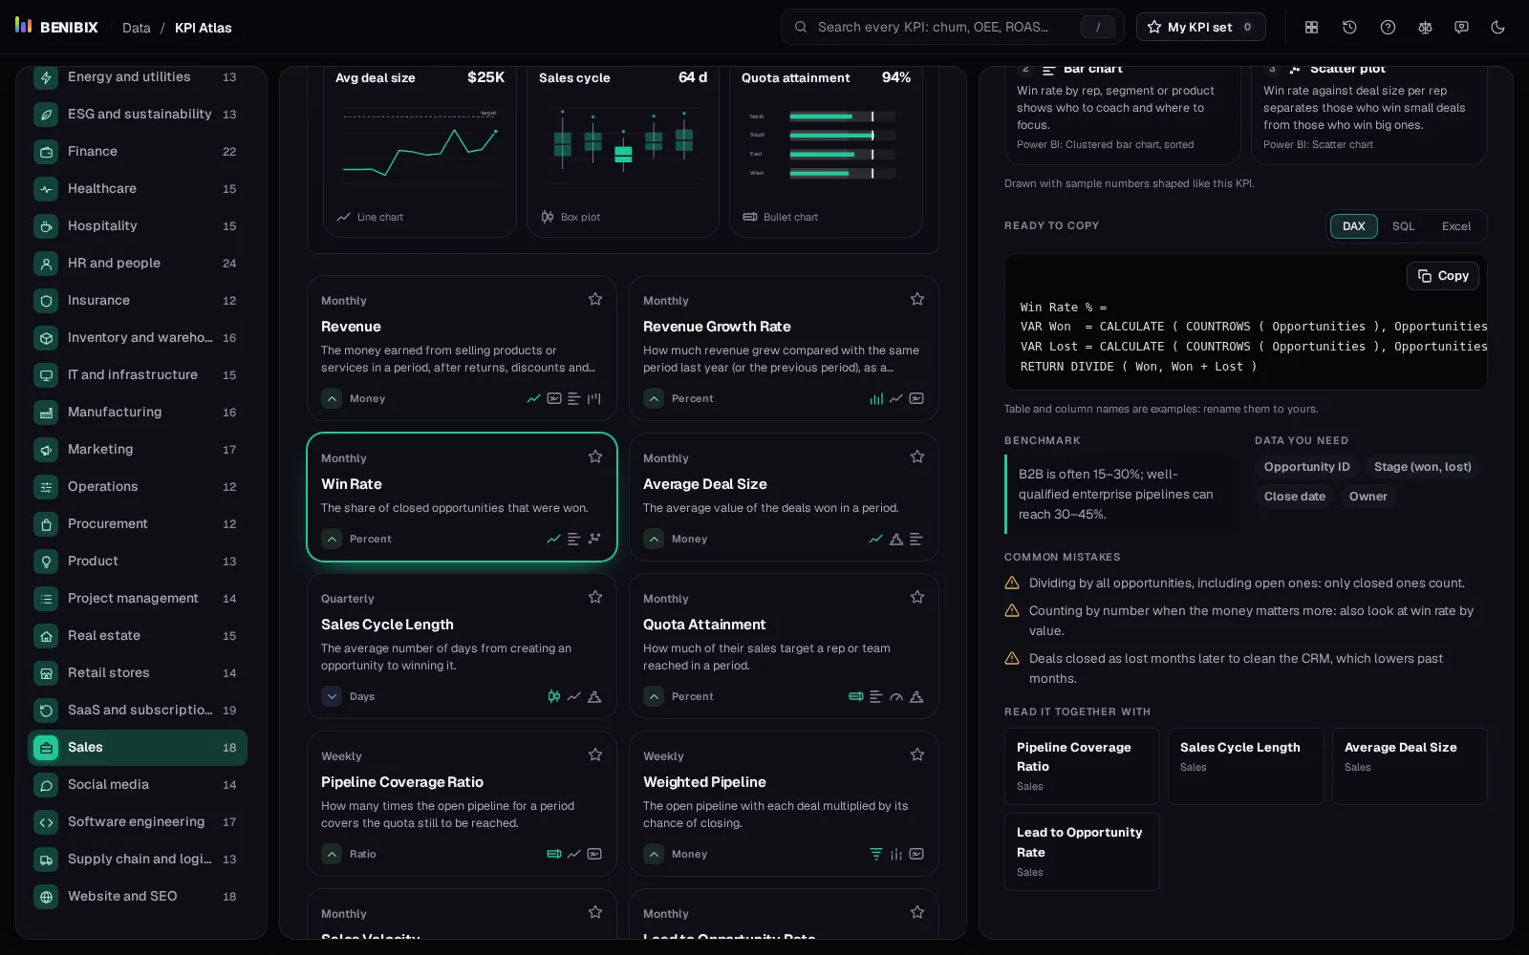This screenshot has height=955, width=1529.
Task: Open the history clock icon
Action: click(x=1349, y=28)
